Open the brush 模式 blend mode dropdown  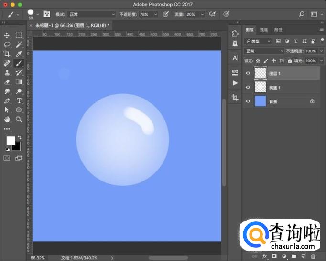click(x=91, y=14)
